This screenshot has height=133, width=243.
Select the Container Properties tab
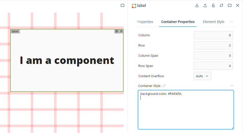tap(178, 22)
